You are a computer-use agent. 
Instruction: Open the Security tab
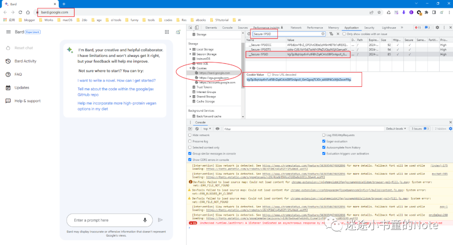coord(369,28)
